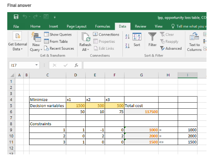Select the yellow cell containing 1500
The height and width of the screenshot is (158, 219).
coord(76,105)
